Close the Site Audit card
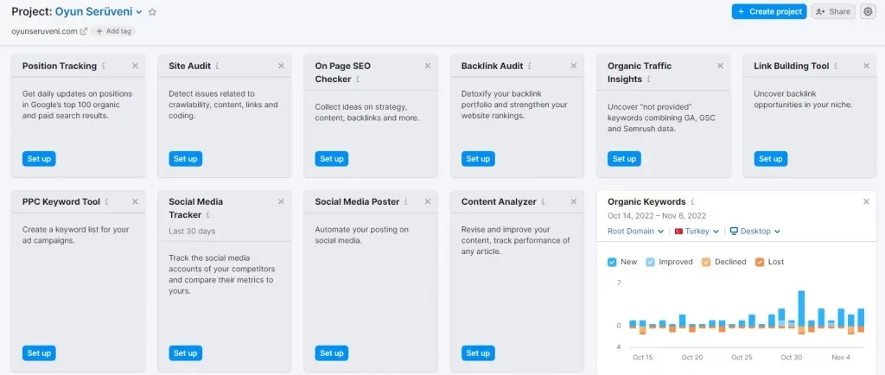The height and width of the screenshot is (375, 885). click(x=281, y=66)
